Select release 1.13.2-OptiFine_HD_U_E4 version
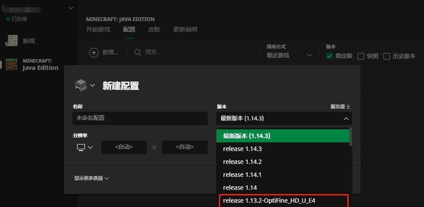 tap(284, 201)
